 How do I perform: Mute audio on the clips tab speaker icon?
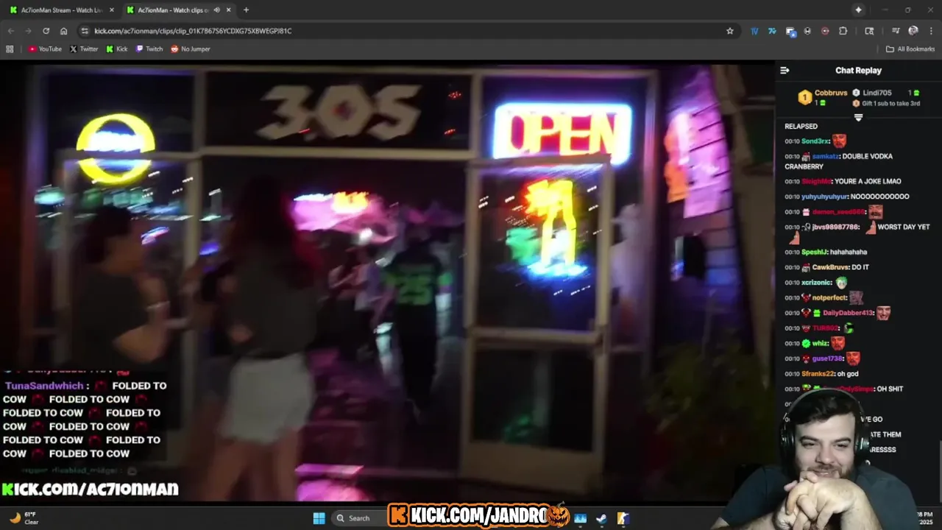216,10
